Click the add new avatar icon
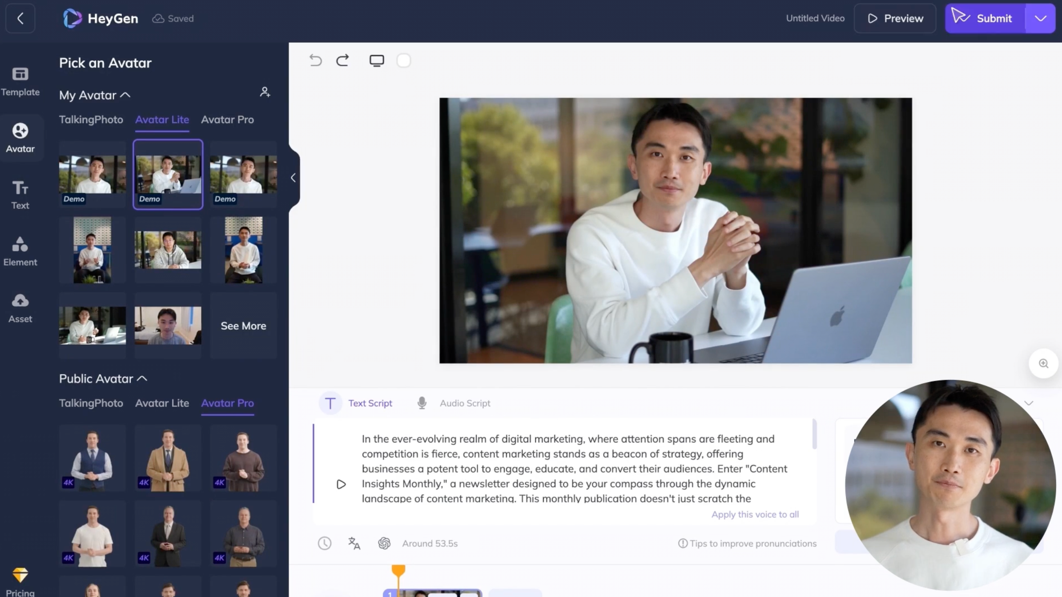The image size is (1062, 597). point(265,92)
